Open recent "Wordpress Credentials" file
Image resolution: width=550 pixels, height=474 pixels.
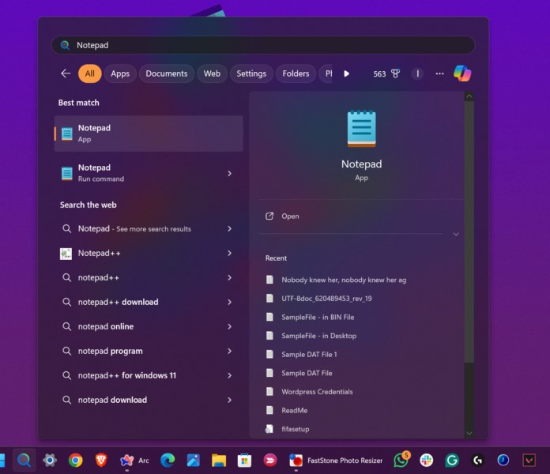(317, 392)
